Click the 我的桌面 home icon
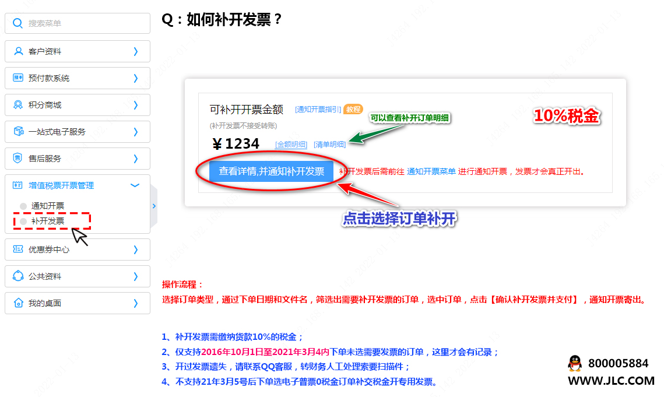664x397 pixels. (18, 303)
